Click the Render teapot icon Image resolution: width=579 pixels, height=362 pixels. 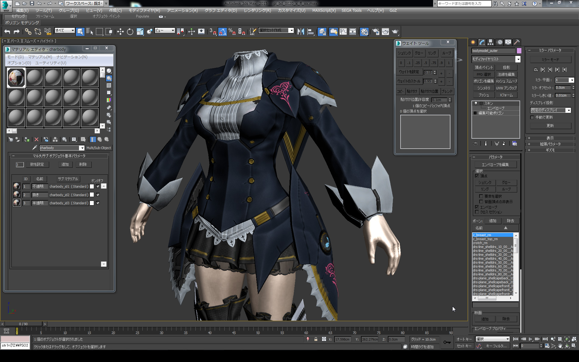[x=395, y=31]
